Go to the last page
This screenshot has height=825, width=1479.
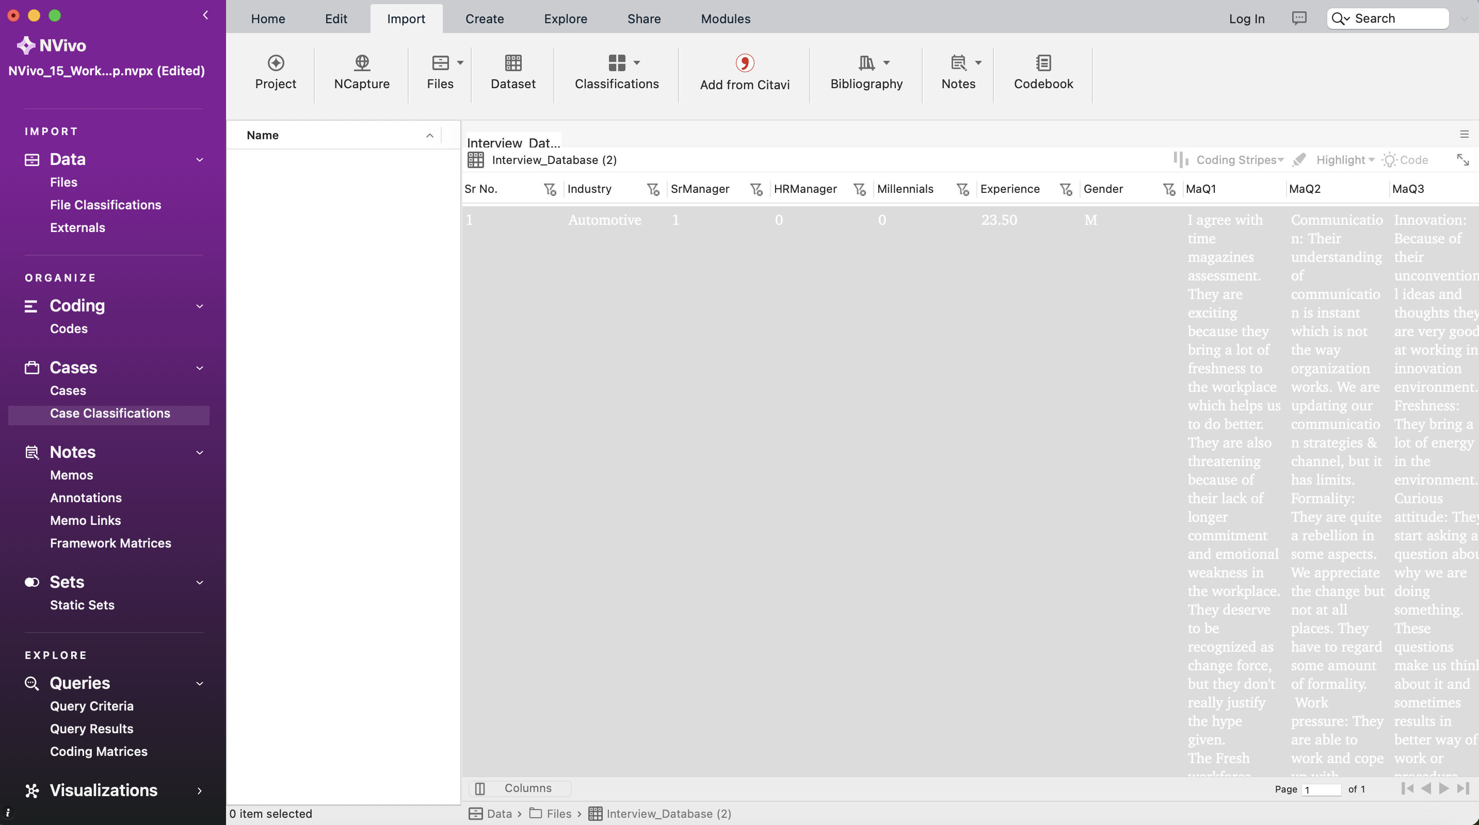[x=1462, y=788]
